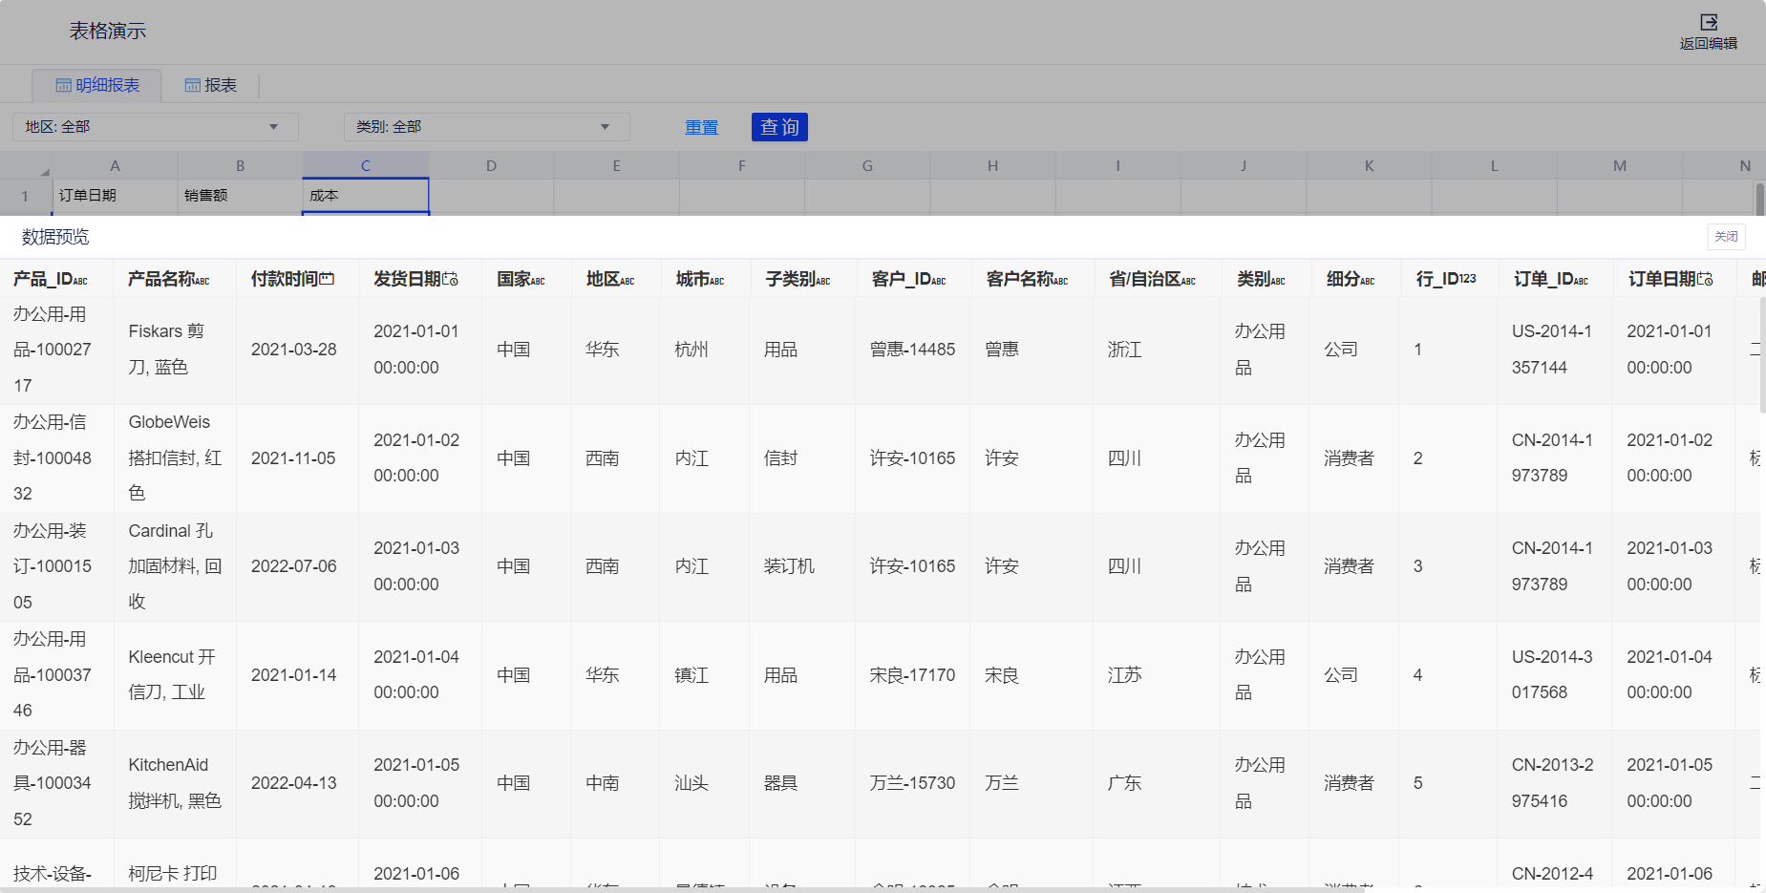Screen dimensions: 1766x893
Task: Click the ABC type icon beside 产品_ID
Action: click(x=80, y=281)
